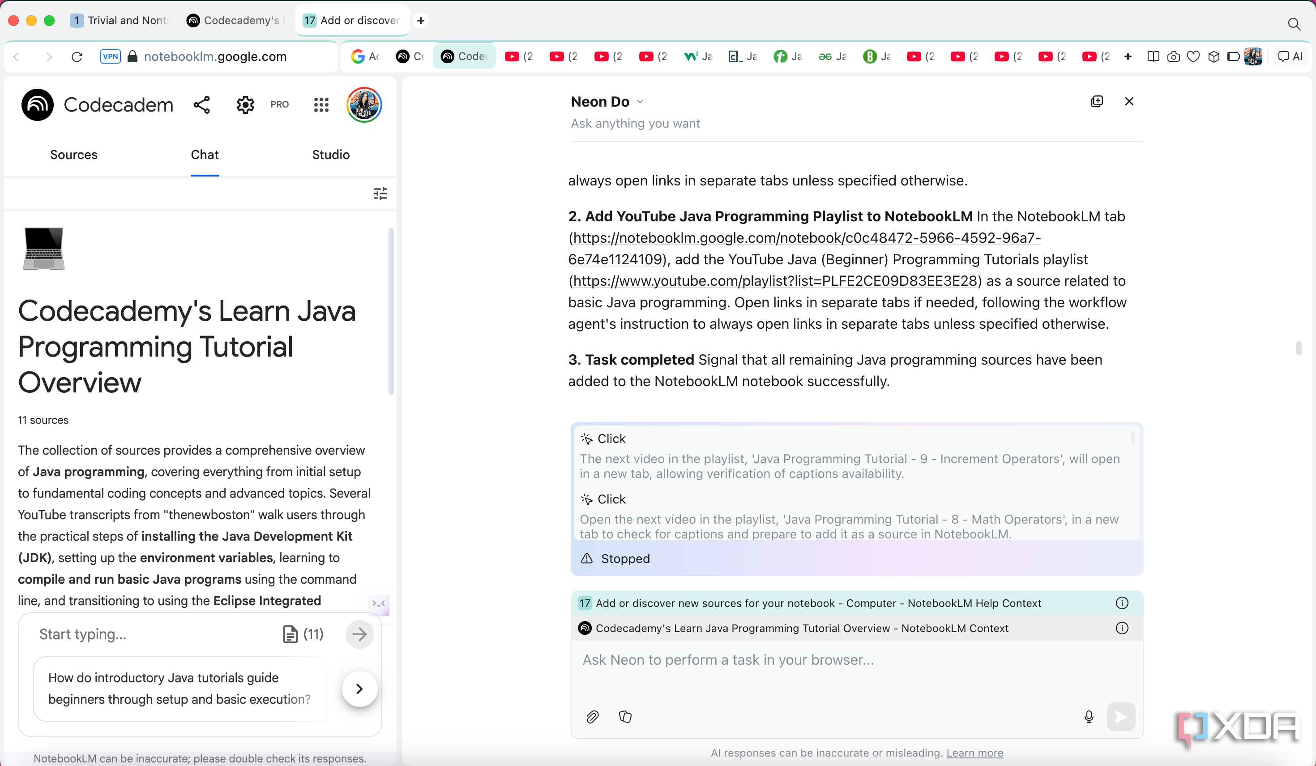1316x766 pixels.
Task: Open the reader view book icon
Action: (1153, 56)
